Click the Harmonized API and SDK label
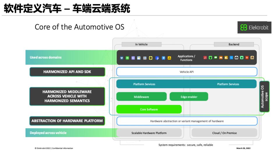275x153 pixels. (67, 72)
